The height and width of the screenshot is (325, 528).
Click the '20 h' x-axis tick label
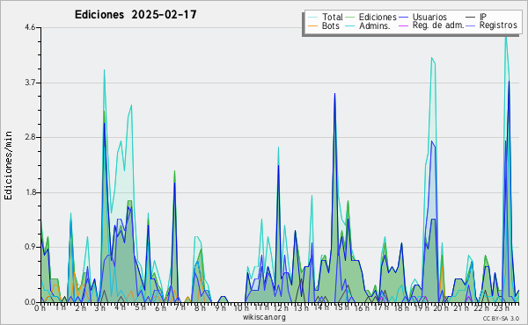tap(440, 308)
